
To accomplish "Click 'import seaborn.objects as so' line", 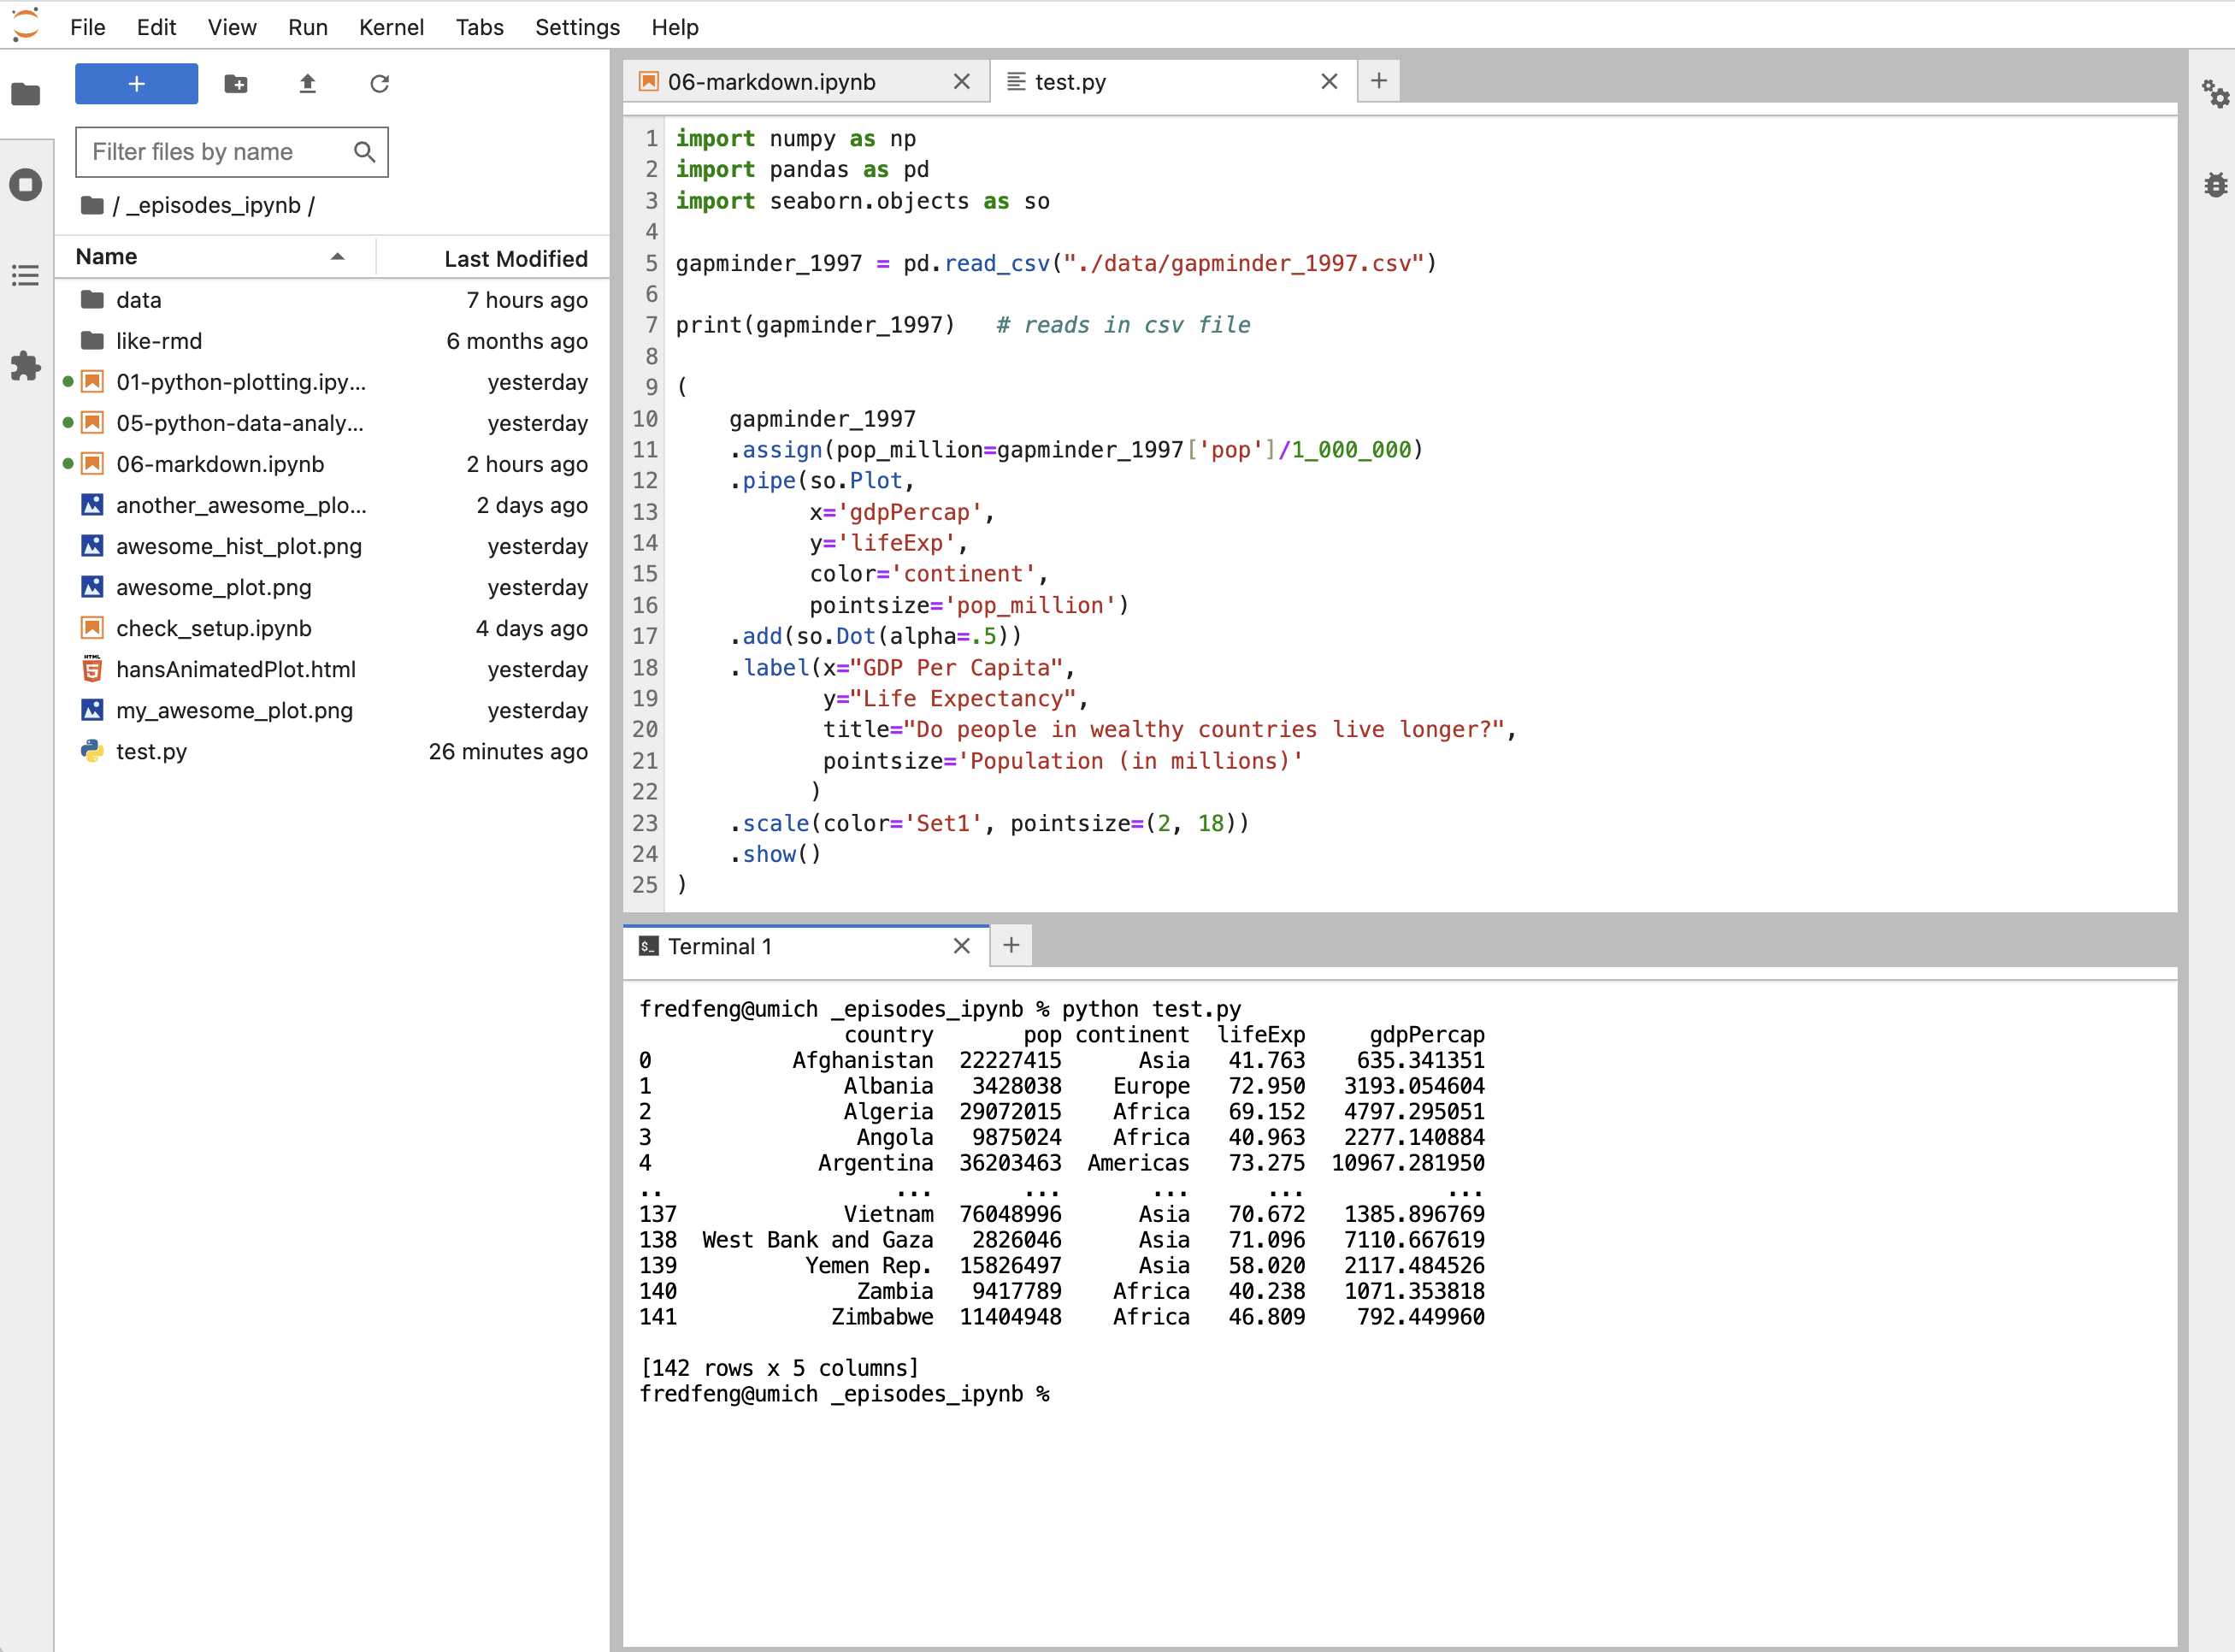I will pyautogui.click(x=862, y=201).
